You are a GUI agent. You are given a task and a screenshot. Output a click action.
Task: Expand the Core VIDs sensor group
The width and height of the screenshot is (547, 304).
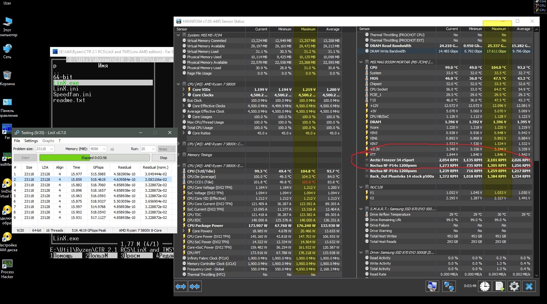[x=184, y=90]
